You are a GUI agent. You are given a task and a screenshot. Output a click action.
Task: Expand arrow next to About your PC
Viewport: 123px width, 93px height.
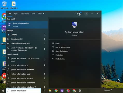click(45, 39)
